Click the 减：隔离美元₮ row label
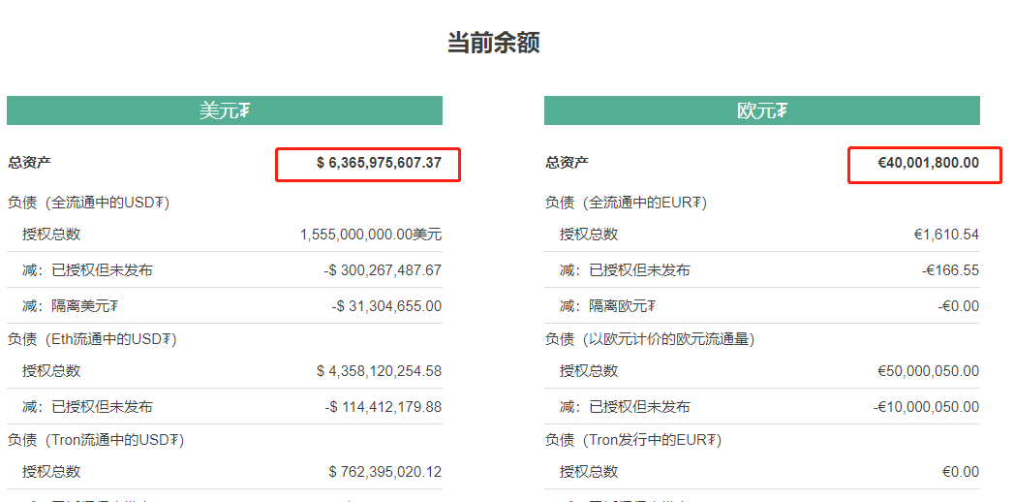This screenshot has width=1014, height=502. click(71, 306)
